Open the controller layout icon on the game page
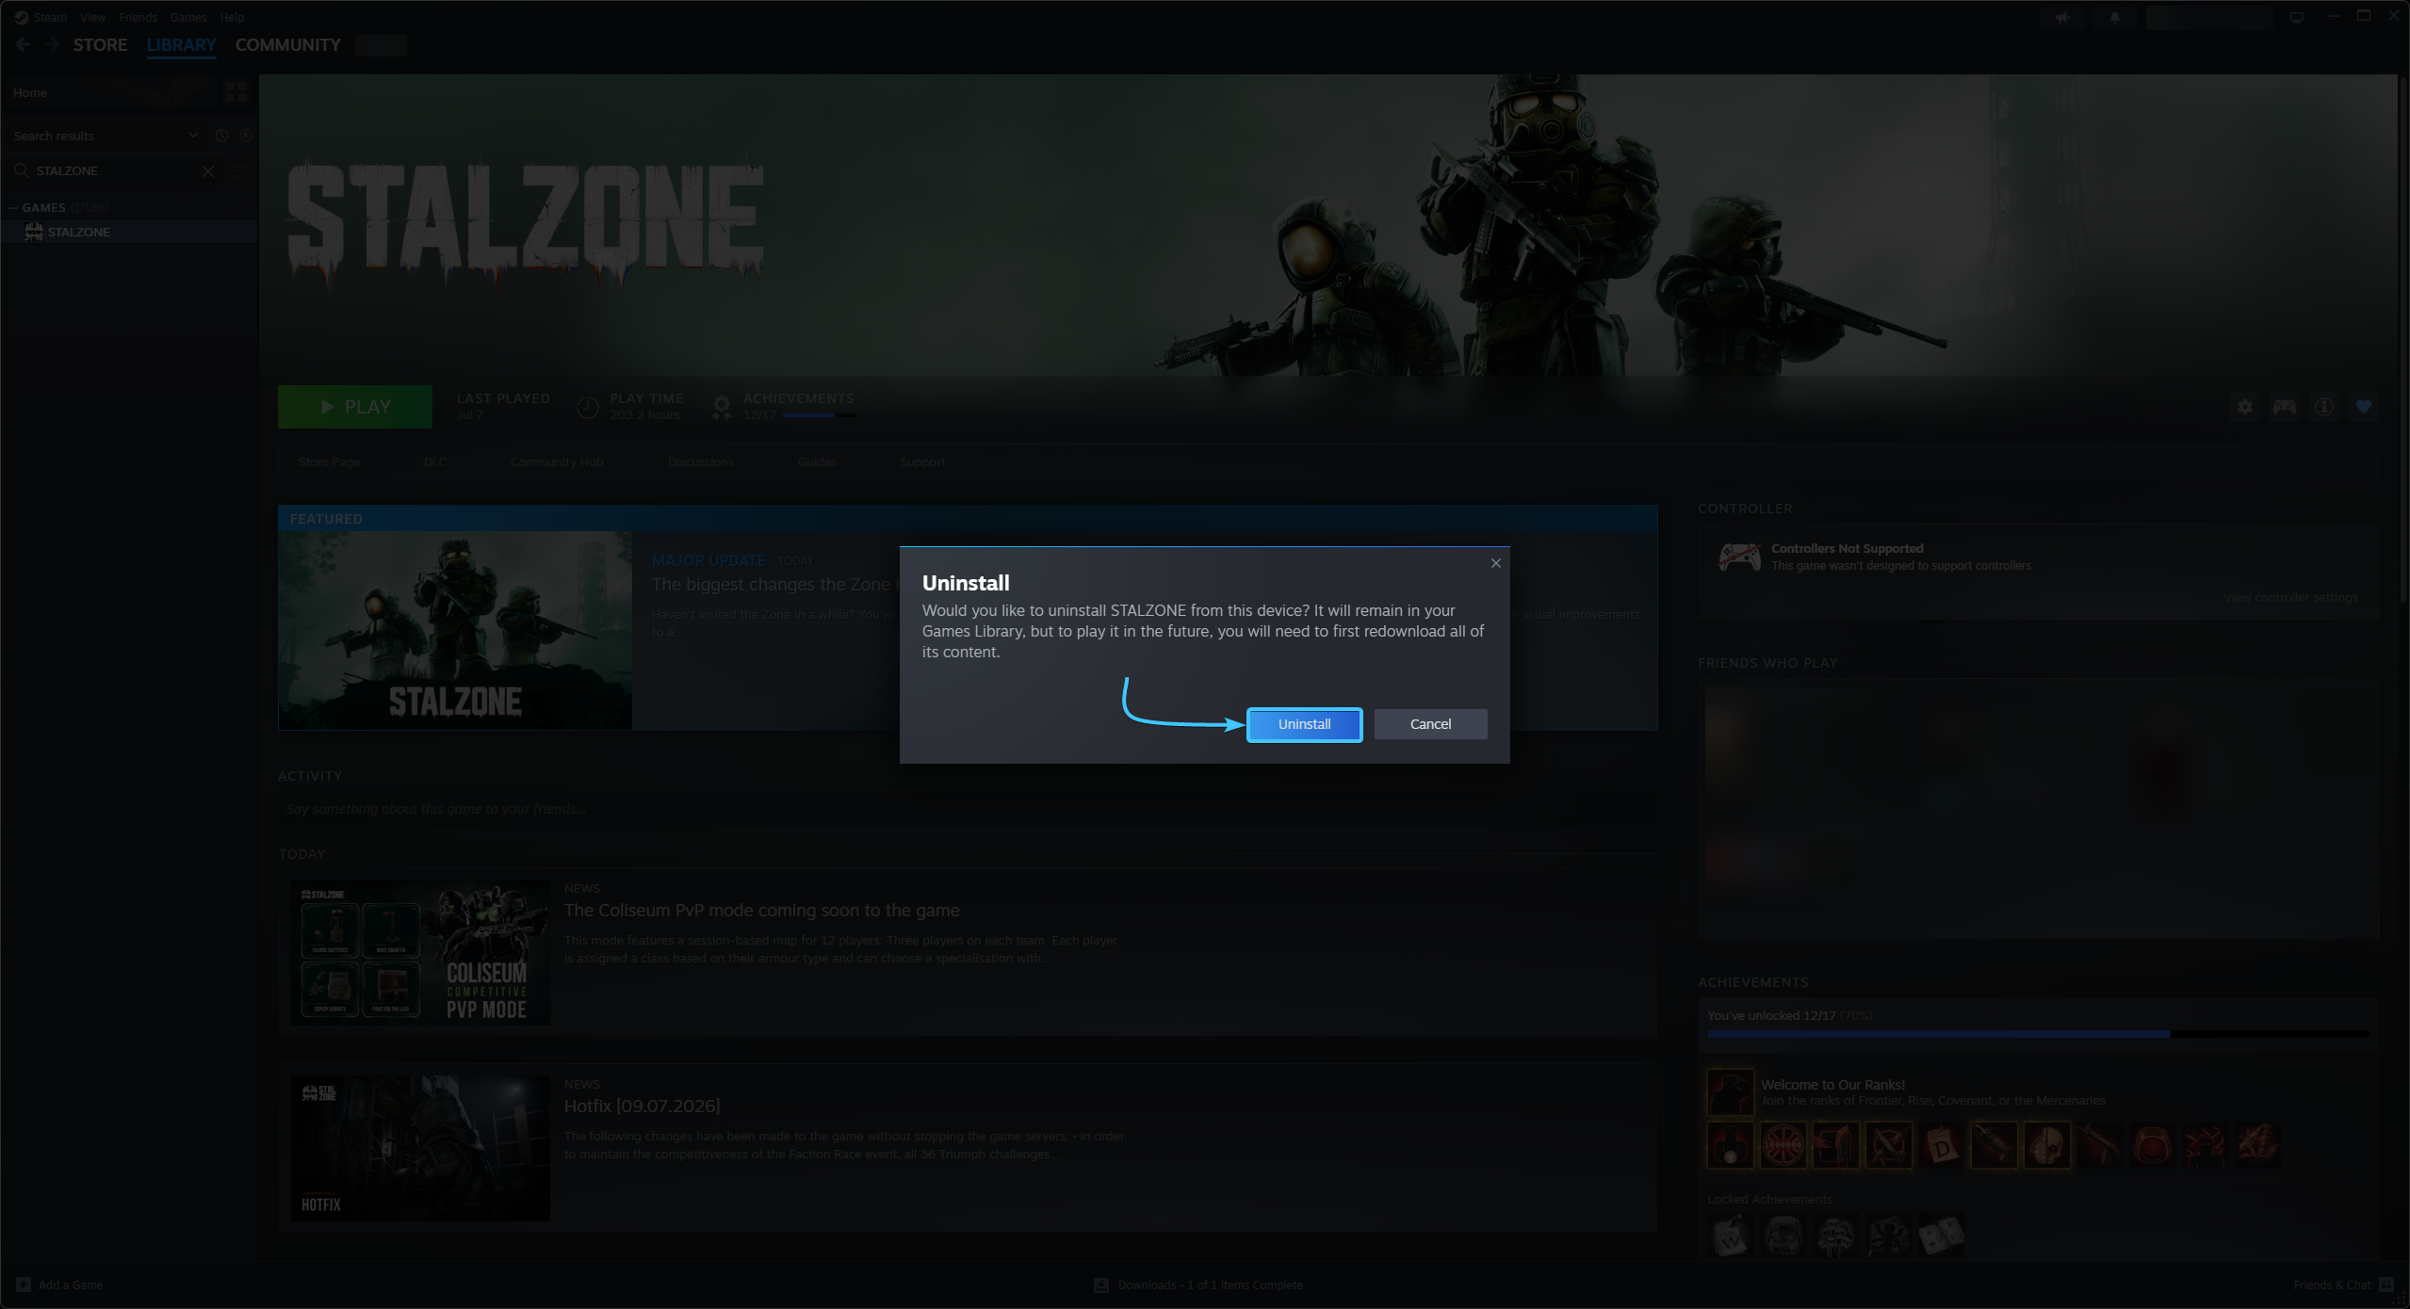Screen dimensions: 2410x1309 (x=2285, y=407)
